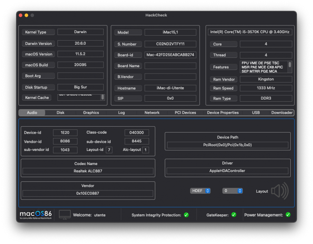Viewport: 313px width, 244px height.
Task: Open the HDEF dropdown
Action: coord(200,191)
